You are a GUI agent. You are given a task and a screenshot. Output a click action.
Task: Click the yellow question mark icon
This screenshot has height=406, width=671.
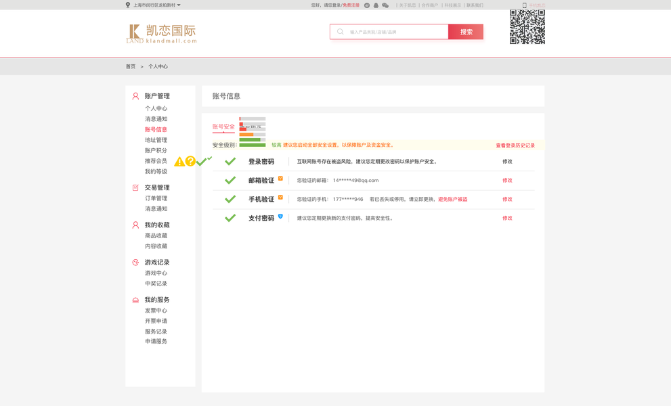tap(192, 162)
